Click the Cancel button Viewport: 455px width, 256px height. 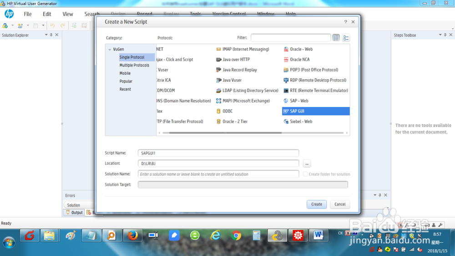340,204
